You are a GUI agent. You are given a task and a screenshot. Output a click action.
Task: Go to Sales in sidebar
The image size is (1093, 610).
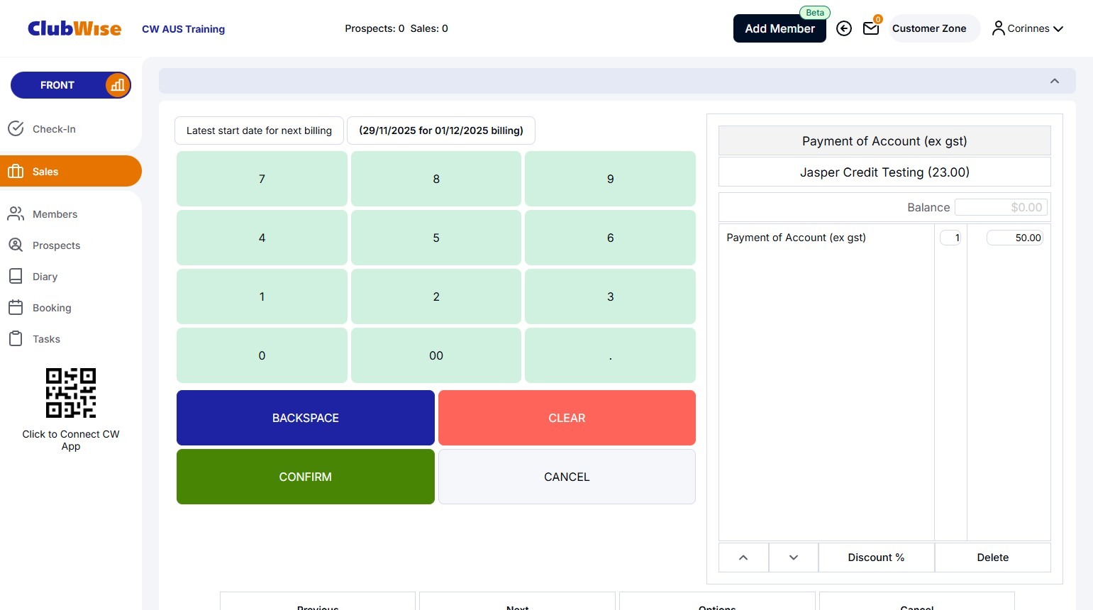point(71,171)
